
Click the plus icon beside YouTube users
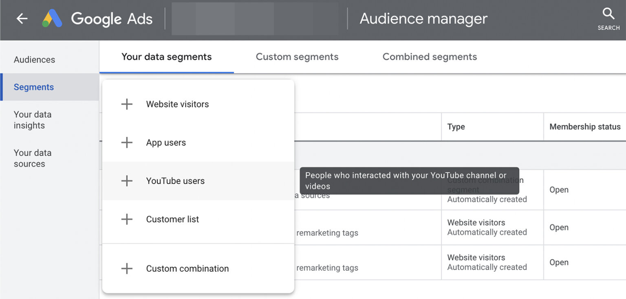point(127,180)
